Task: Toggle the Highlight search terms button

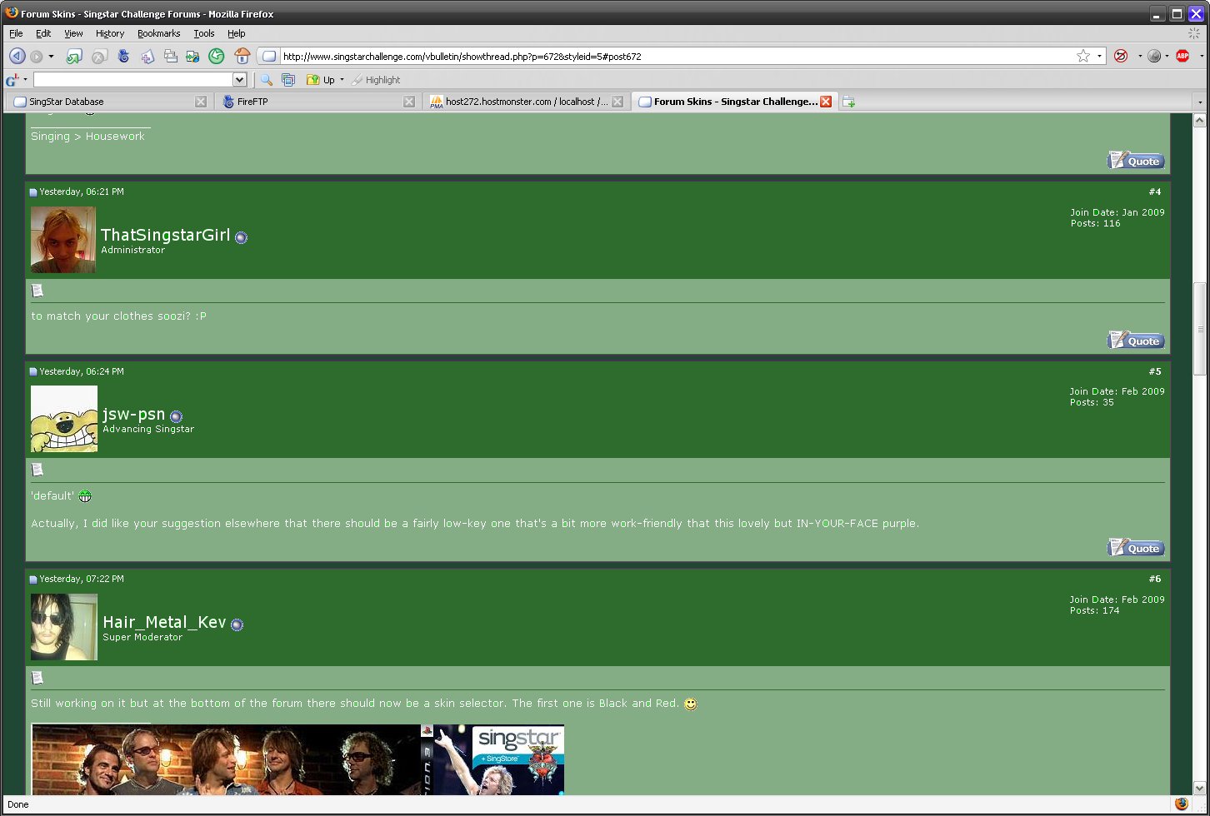Action: (376, 80)
